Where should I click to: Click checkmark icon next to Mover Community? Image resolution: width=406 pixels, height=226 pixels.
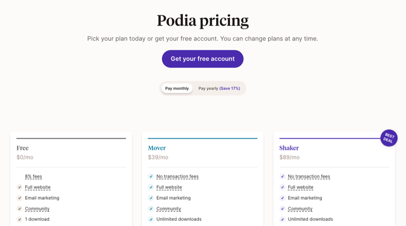[151, 208]
